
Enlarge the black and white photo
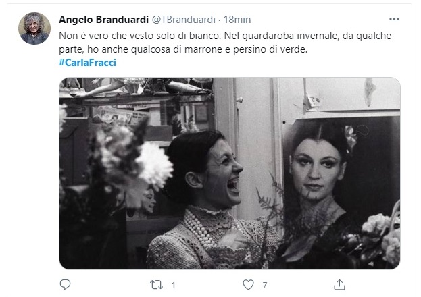(x=230, y=173)
